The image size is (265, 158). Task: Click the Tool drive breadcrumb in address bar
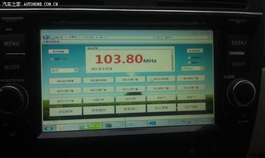(x=88, y=37)
